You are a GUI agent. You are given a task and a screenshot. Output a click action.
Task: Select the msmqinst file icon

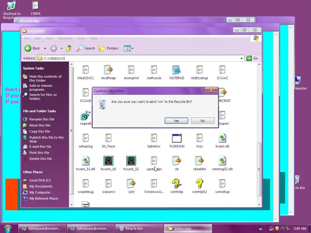pyautogui.click(x=131, y=70)
